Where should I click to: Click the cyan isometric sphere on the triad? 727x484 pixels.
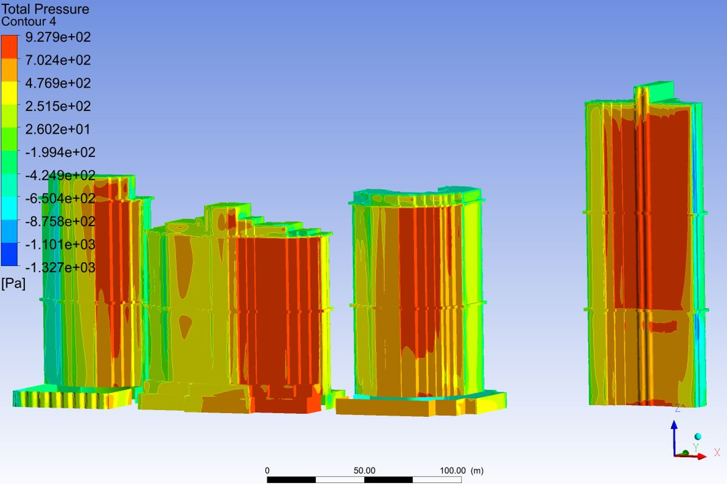[x=698, y=436]
